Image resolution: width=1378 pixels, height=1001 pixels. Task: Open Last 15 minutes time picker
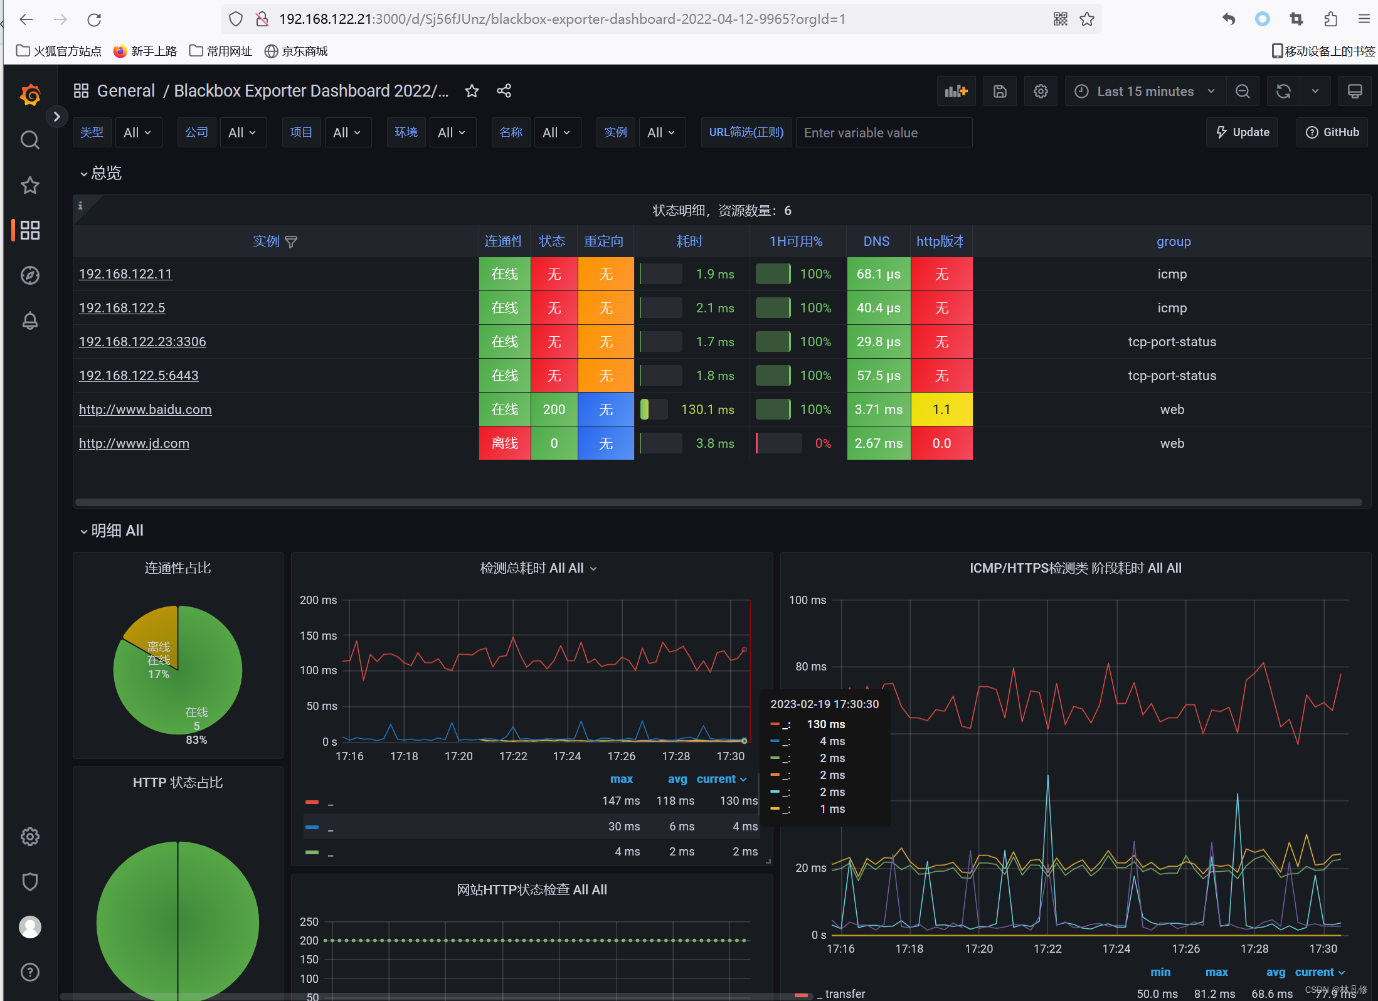click(x=1145, y=92)
